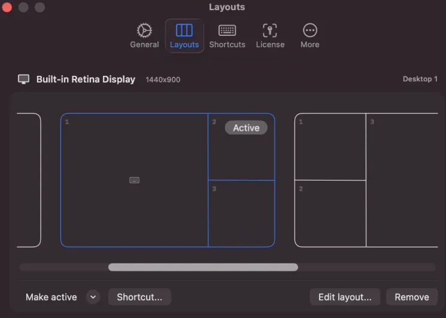Close the Layouts window with red button
Screen dimensions: 446x318
(7, 7)
